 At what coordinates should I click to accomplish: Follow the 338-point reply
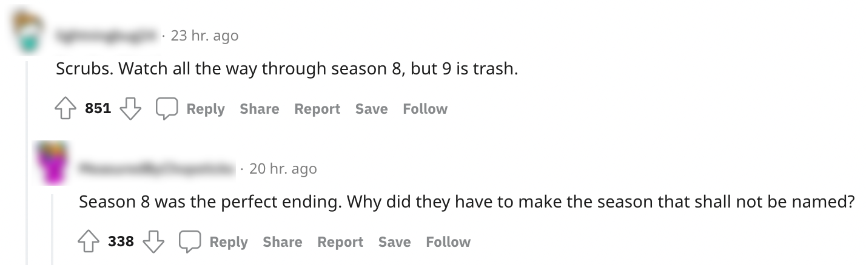click(448, 242)
